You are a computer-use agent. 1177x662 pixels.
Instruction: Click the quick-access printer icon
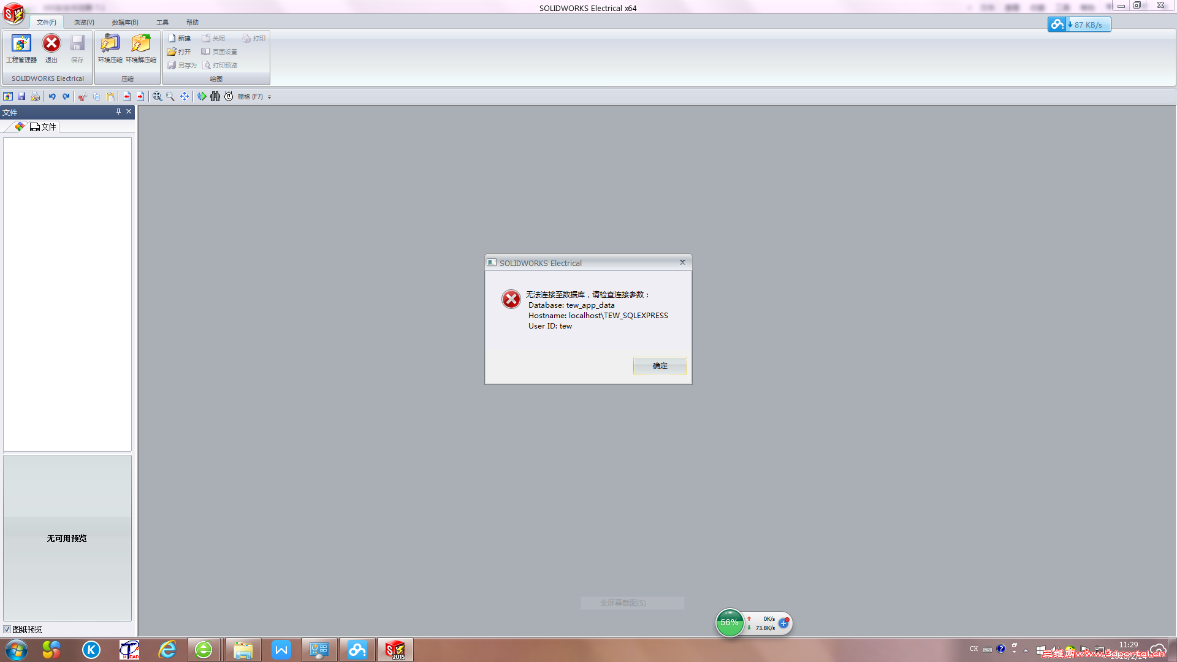36,96
